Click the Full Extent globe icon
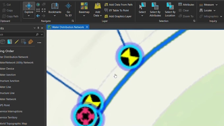224x126 pixels. pyautogui.click(x=38, y=5)
